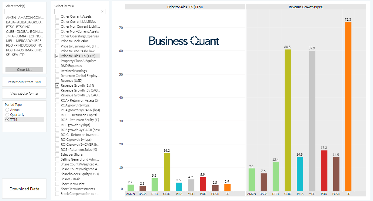
Task: Click the Revenue Growth (1y) % chart header
Action: coord(306,7)
